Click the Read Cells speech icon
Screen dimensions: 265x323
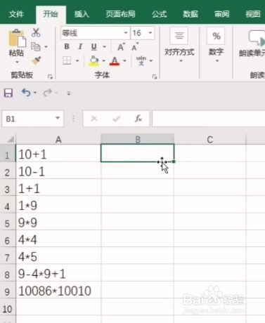(x=257, y=38)
